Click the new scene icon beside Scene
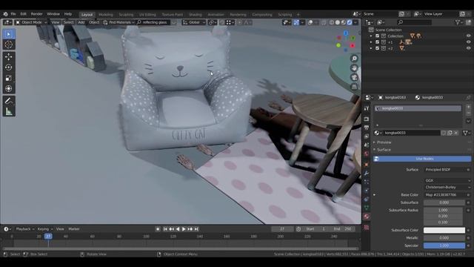The image size is (474, 267). pos(401,14)
